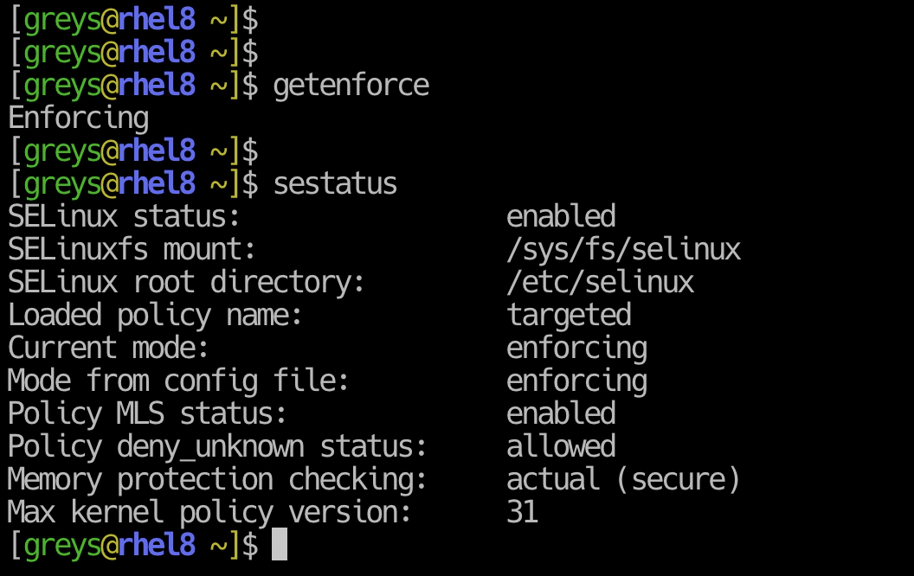Click the policy version number 31

(x=522, y=513)
